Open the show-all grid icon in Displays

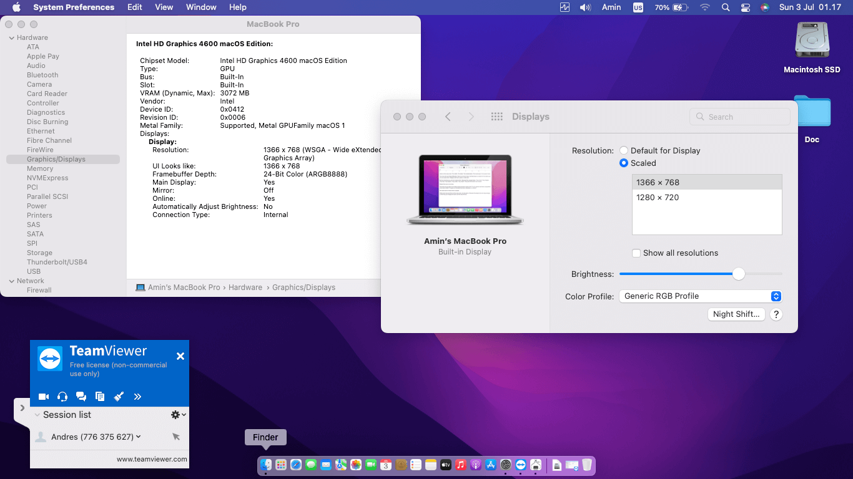click(497, 117)
